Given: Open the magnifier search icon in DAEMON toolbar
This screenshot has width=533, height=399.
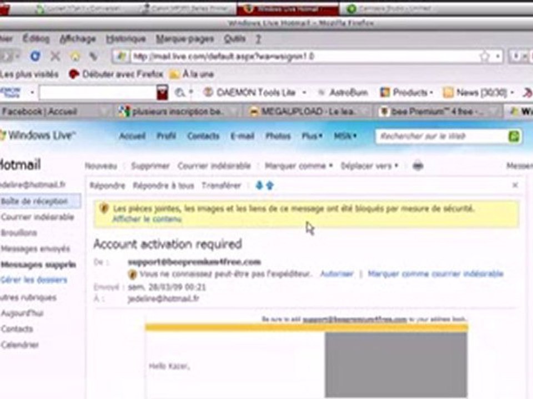Looking at the screenshot, I should pos(180,93).
